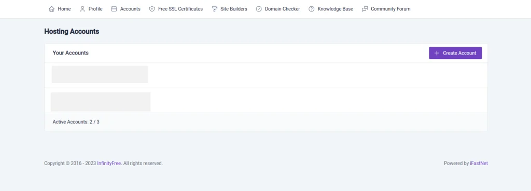Select the first redacted account row
This screenshot has width=531, height=191.
point(266,75)
